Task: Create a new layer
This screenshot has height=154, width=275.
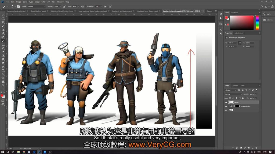Action: [252, 148]
